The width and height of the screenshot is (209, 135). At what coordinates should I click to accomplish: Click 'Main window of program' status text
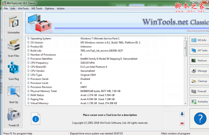click(176, 133)
